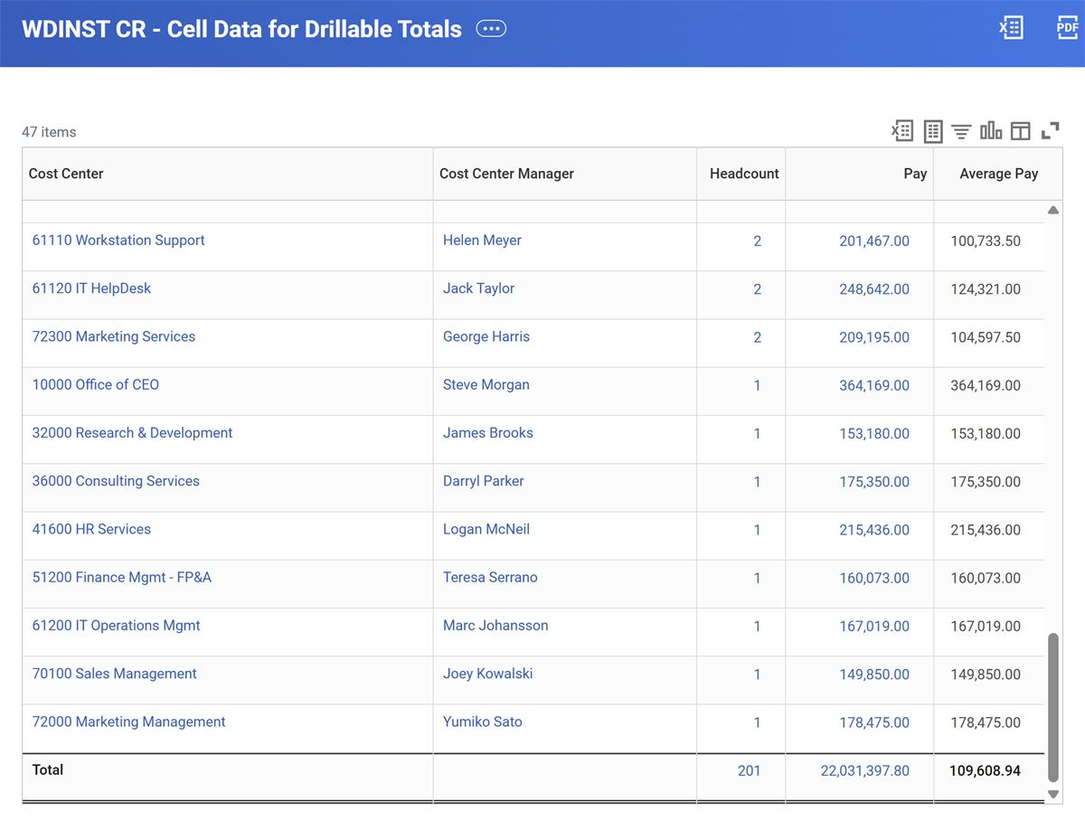
Task: Open 10000 Office of CEO link
Action: (96, 384)
